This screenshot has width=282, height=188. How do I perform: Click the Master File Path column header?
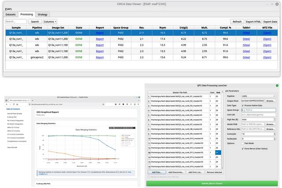(180, 92)
